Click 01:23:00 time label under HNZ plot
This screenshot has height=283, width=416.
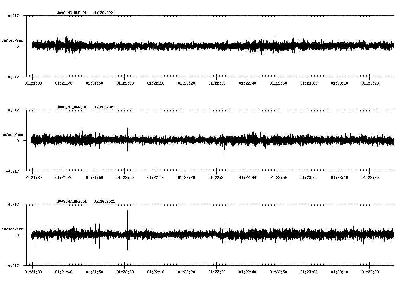[308, 272]
